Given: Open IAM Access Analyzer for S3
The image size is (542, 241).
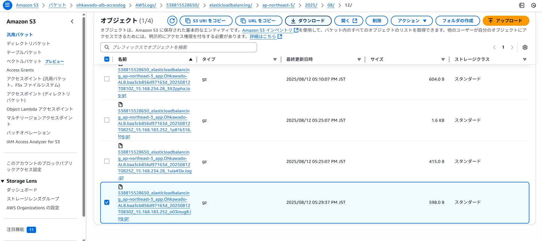Looking at the screenshot, I should coord(33,142).
